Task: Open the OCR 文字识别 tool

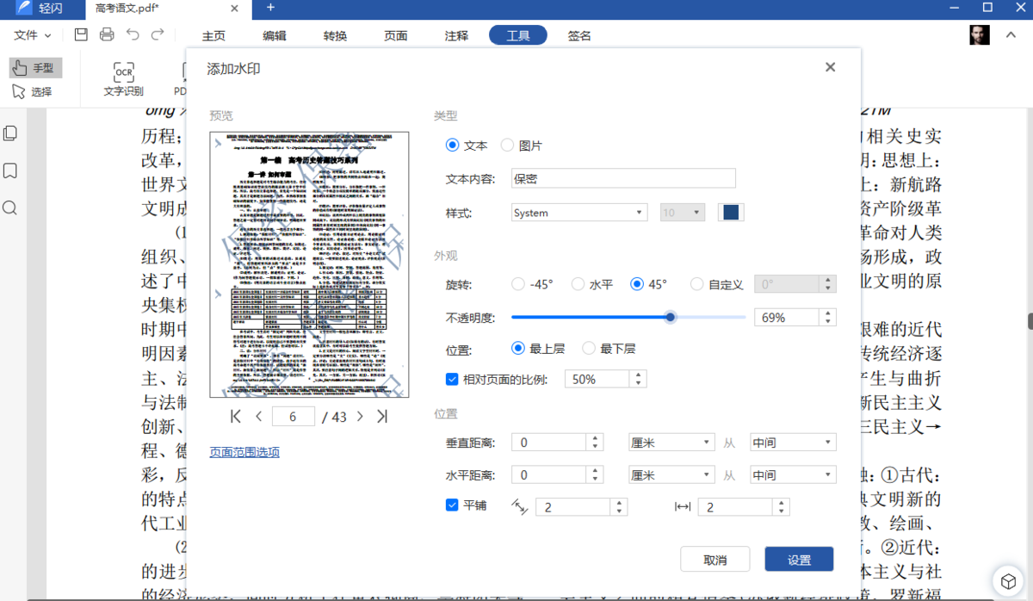Action: pyautogui.click(x=122, y=79)
